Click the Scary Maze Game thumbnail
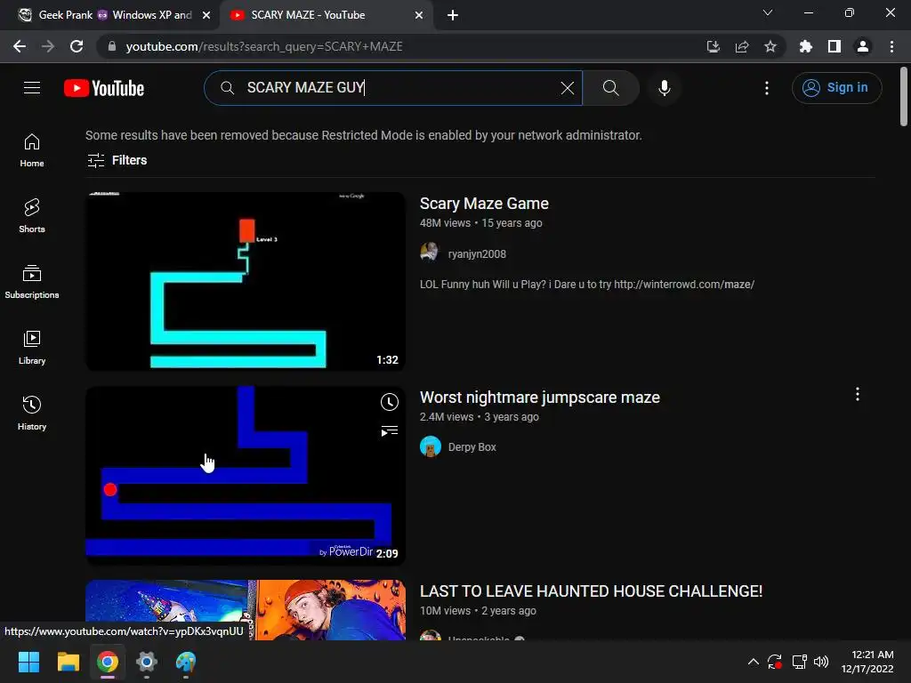Image resolution: width=911 pixels, height=683 pixels. click(x=246, y=281)
